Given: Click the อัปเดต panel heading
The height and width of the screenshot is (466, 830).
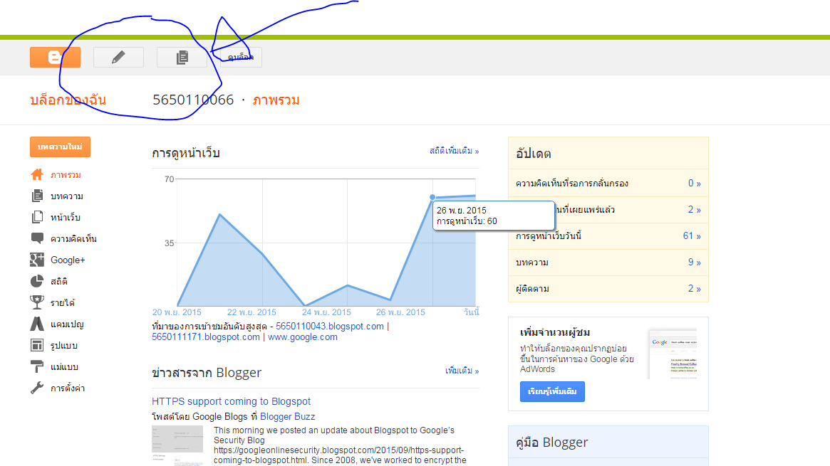Looking at the screenshot, I should click(533, 154).
